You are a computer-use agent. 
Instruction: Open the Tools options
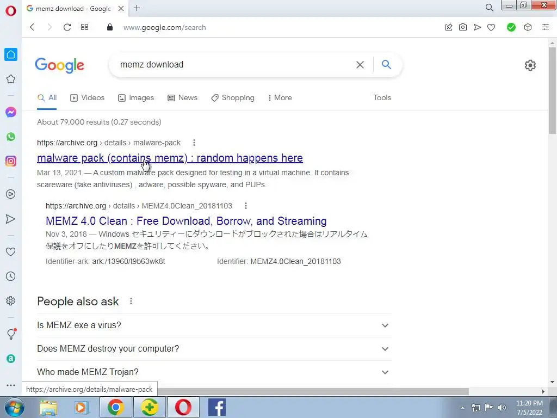click(382, 97)
